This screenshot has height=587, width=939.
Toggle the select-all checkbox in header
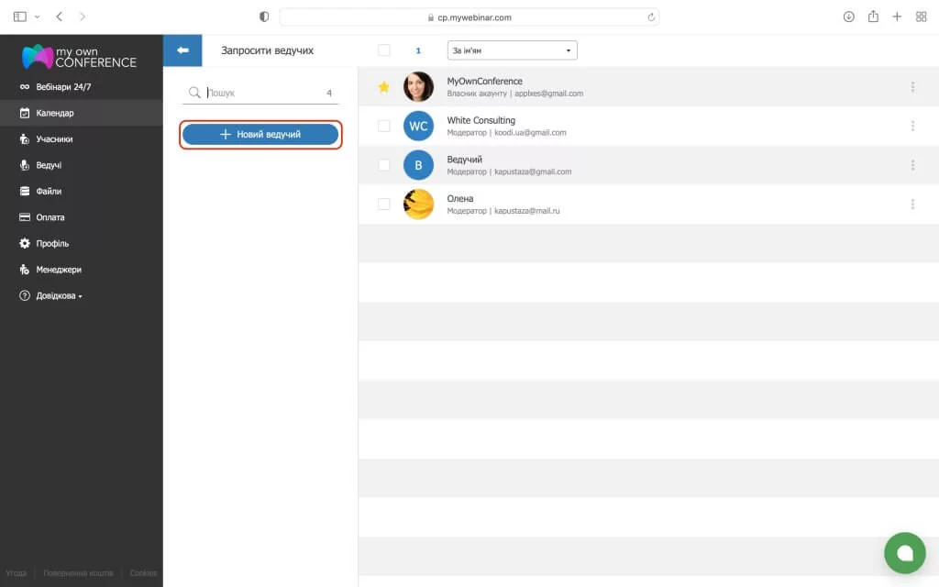click(384, 50)
